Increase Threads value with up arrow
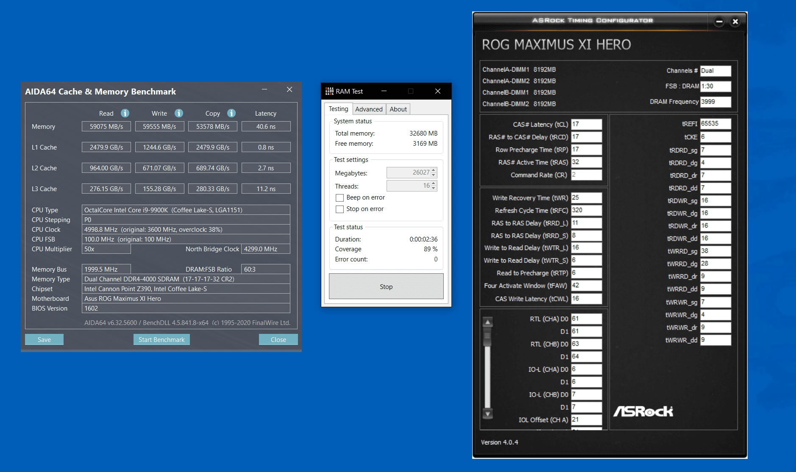The width and height of the screenshot is (796, 472). coord(434,183)
